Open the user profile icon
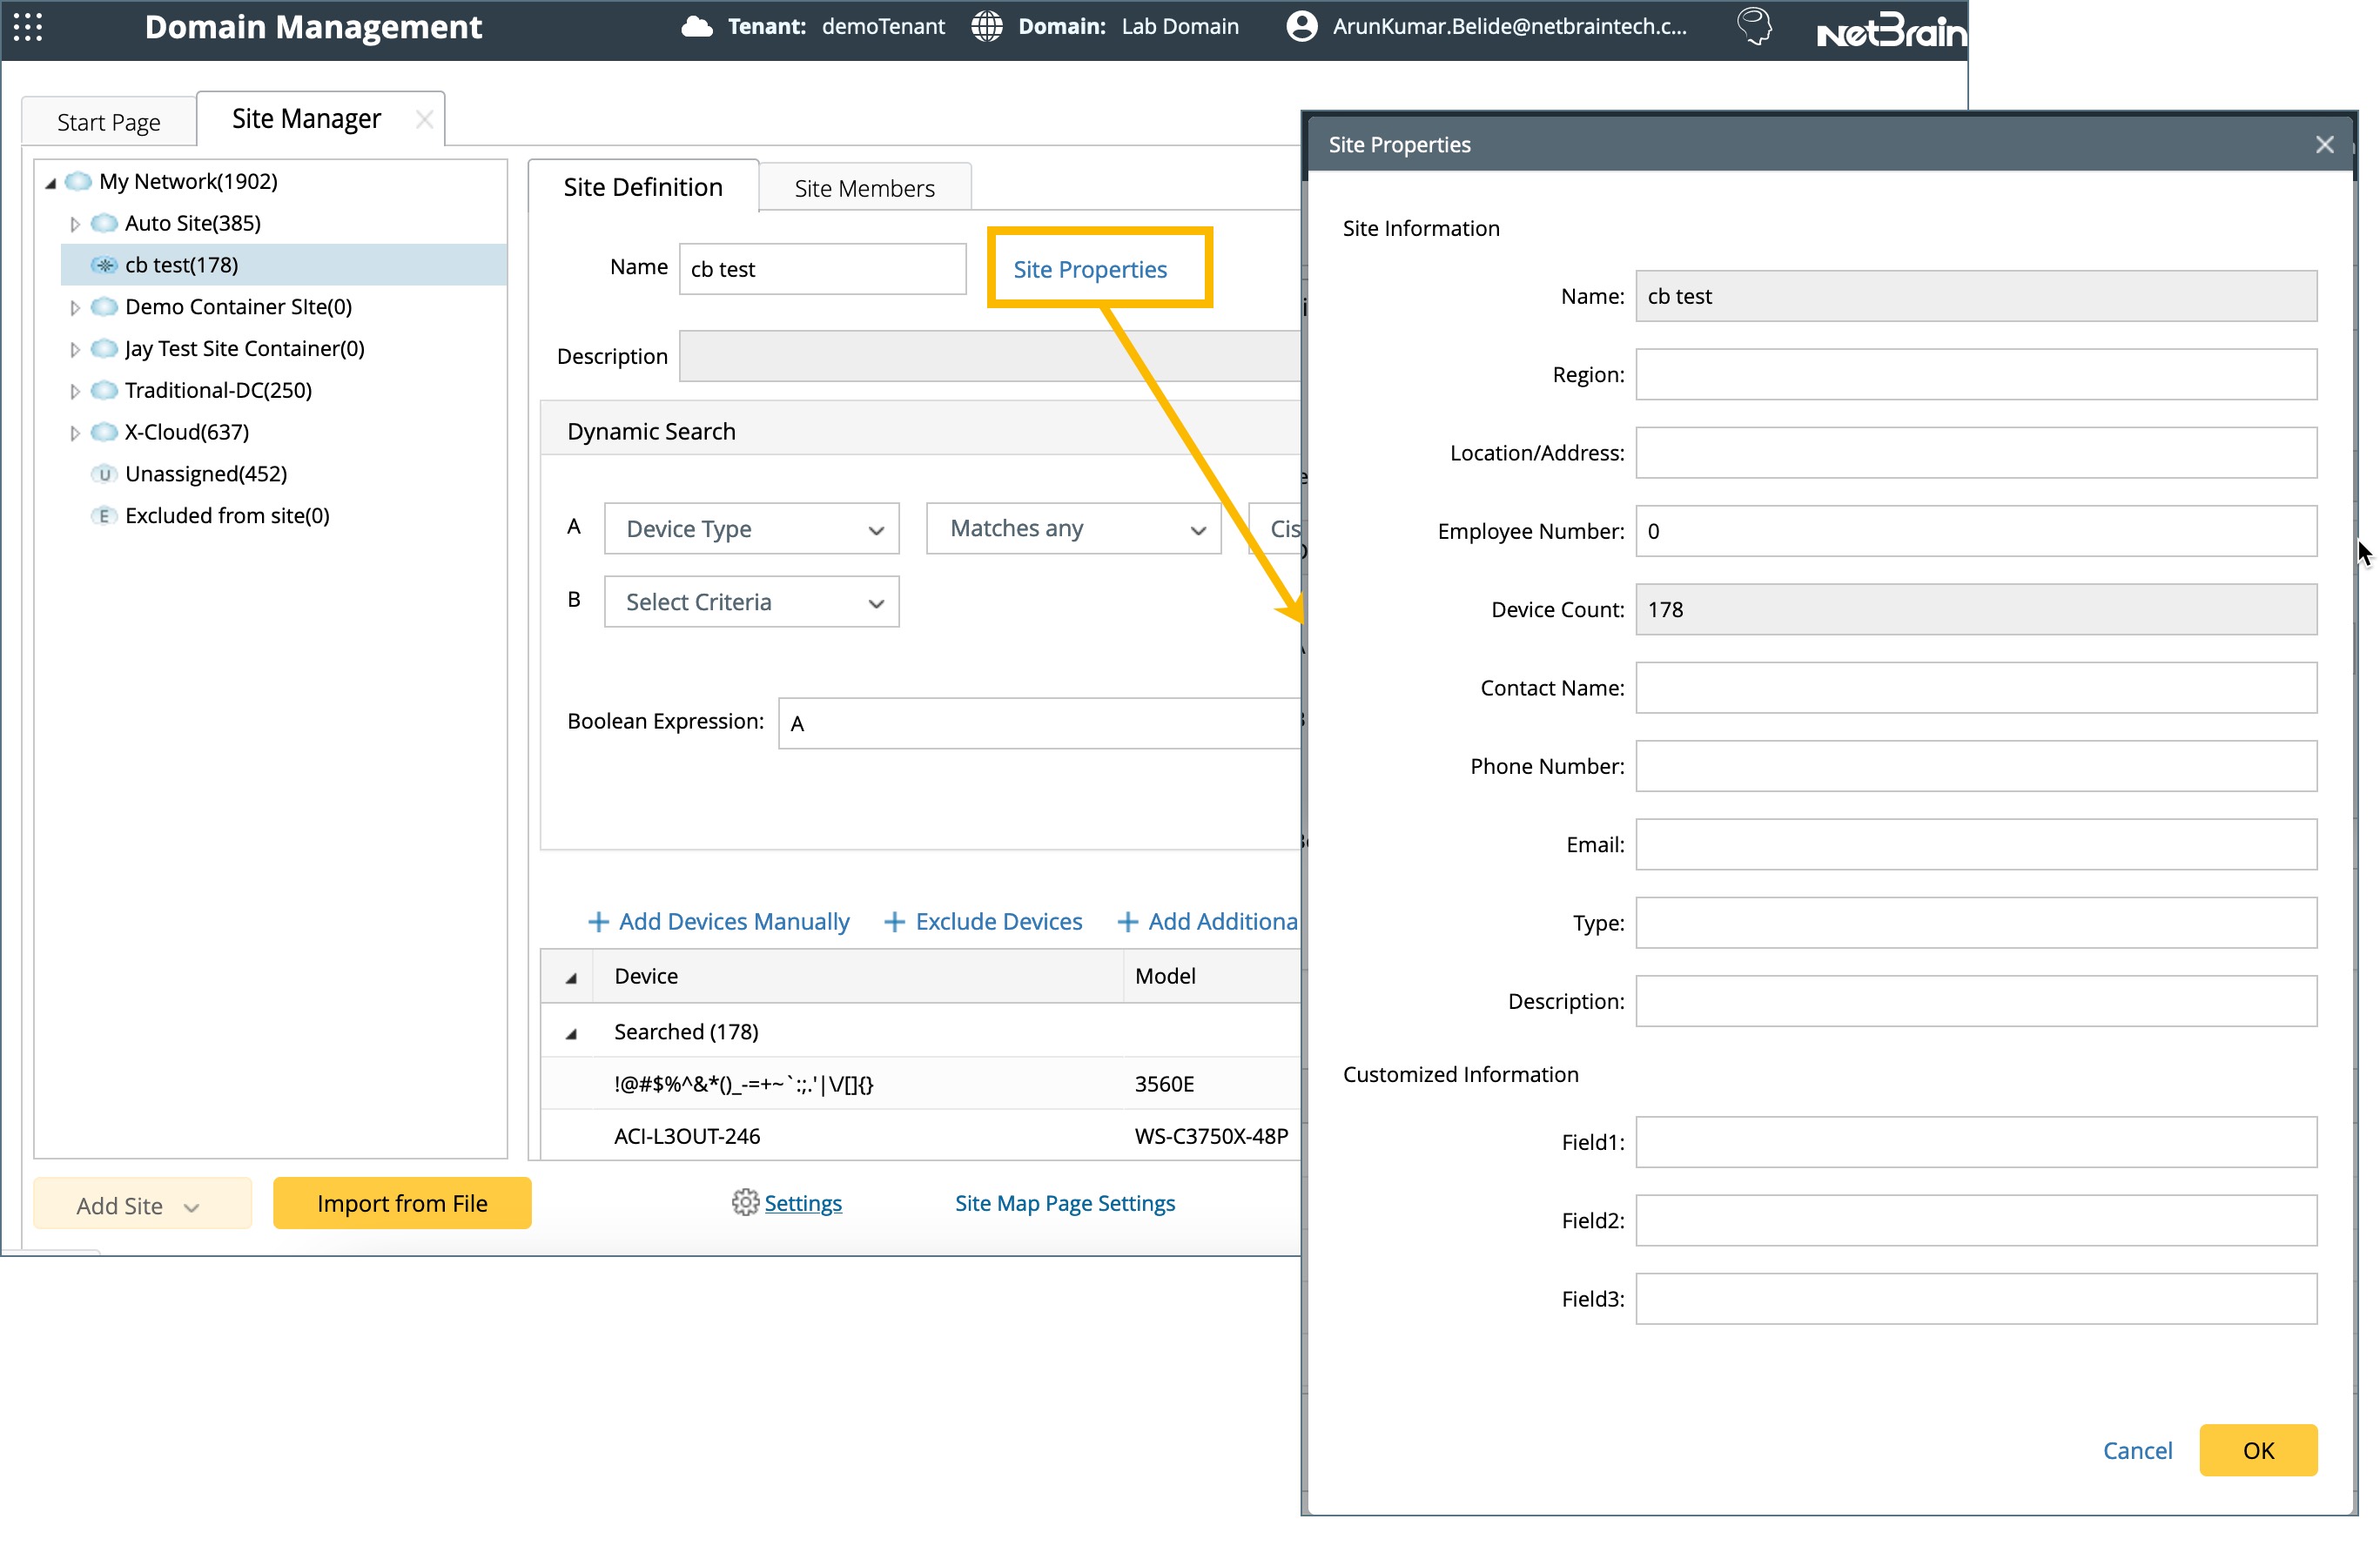This screenshot has height=1546, width=2380. coord(1301,27)
